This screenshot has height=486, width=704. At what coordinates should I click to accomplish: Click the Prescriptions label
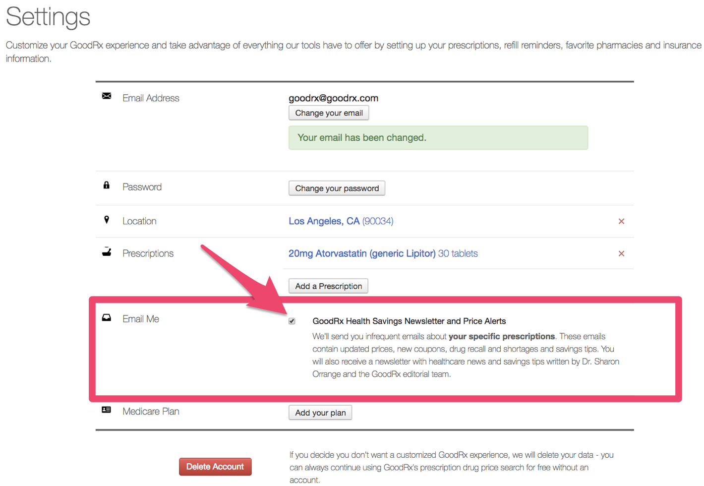148,253
